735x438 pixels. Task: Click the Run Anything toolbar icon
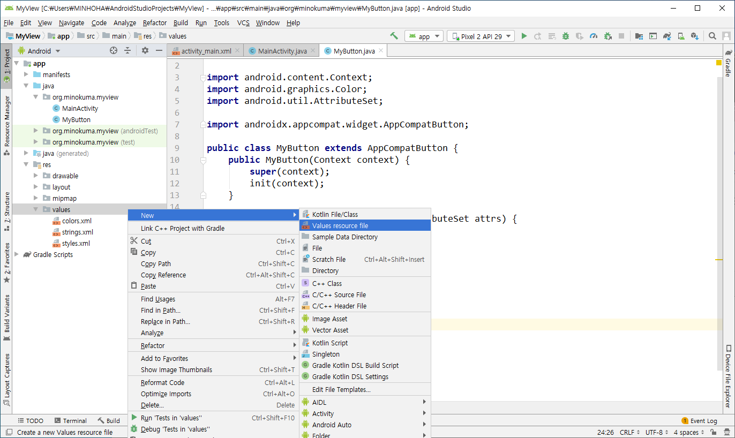pyautogui.click(x=653, y=36)
